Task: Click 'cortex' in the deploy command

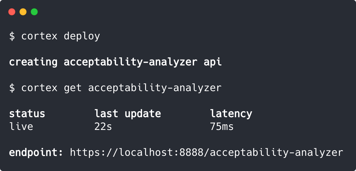Action: point(39,36)
